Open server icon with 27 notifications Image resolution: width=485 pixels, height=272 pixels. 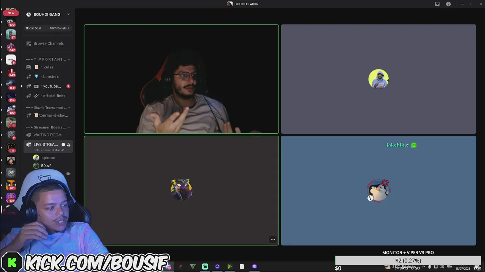[x=11, y=34]
